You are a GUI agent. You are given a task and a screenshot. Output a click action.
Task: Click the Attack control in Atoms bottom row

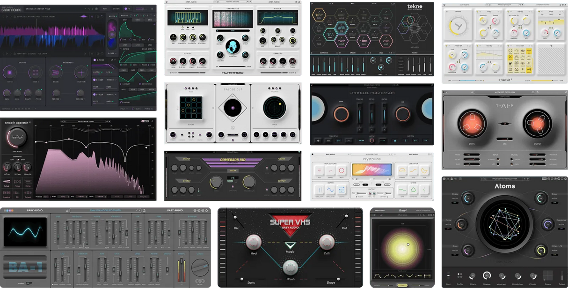(473, 276)
